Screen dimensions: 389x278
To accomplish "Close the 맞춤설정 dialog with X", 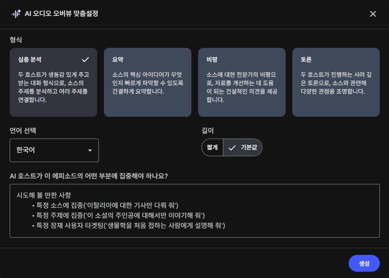I will click(x=373, y=14).
